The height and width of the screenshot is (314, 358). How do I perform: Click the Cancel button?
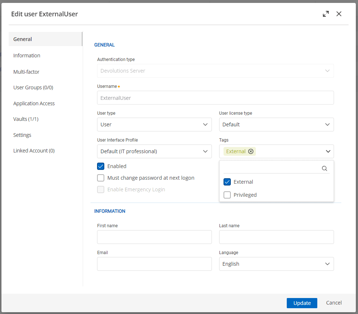pos(334,303)
